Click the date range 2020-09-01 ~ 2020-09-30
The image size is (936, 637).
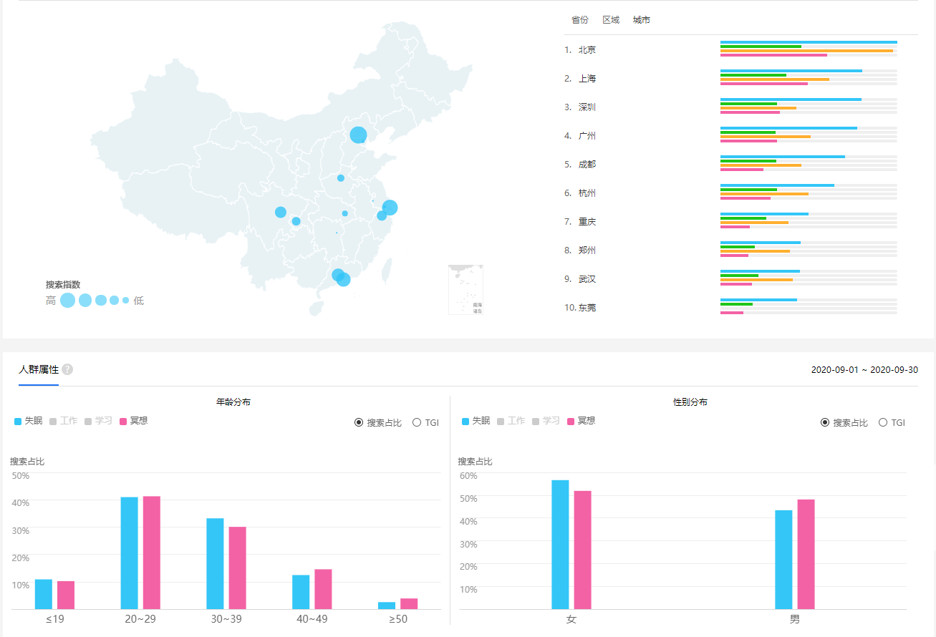pyautogui.click(x=864, y=370)
